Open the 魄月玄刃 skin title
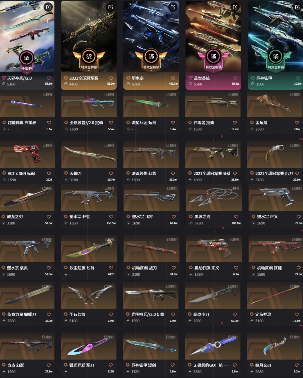 tap(263, 365)
